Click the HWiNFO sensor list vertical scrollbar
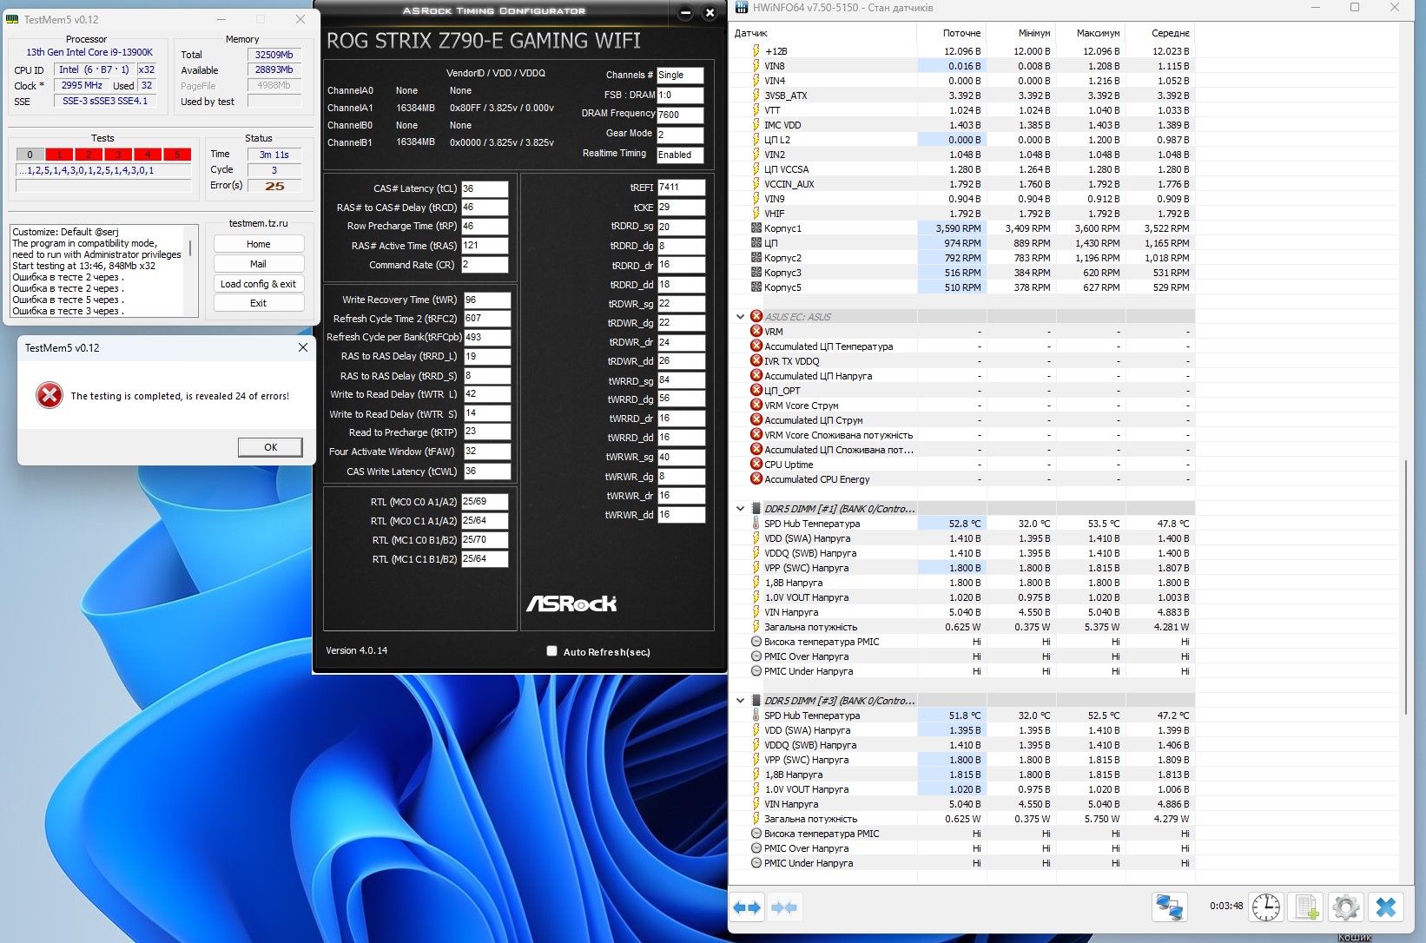Image resolution: width=1426 pixels, height=943 pixels. (x=1406, y=587)
